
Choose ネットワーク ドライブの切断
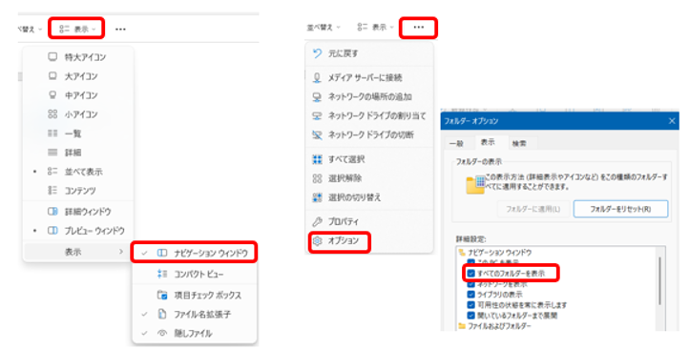368,134
